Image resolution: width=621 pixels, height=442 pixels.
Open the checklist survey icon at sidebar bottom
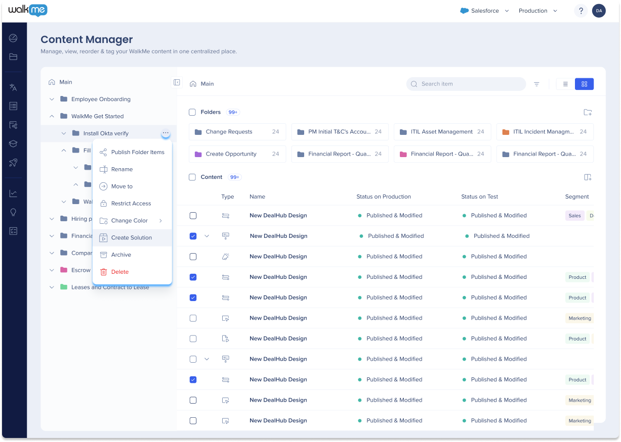pyautogui.click(x=13, y=231)
